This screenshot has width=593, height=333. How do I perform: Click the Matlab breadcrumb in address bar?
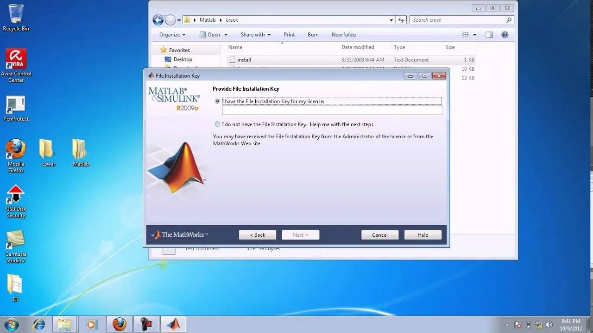click(x=208, y=20)
